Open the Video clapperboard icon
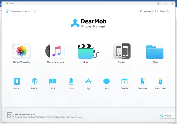The image size is (177, 124). pos(88,51)
